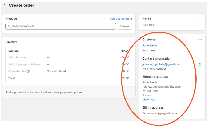Viewport: 210px width, 129px height.
Task: Click the Shipping address heading
Action: pyautogui.click(x=155, y=77)
